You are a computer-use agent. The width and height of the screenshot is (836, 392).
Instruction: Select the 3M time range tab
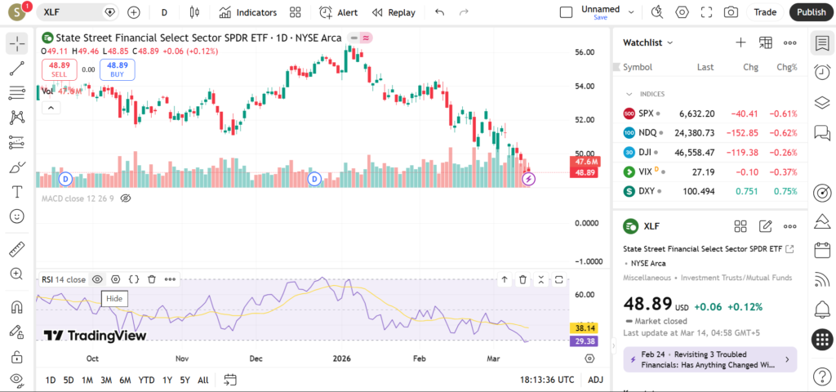pyautogui.click(x=106, y=380)
